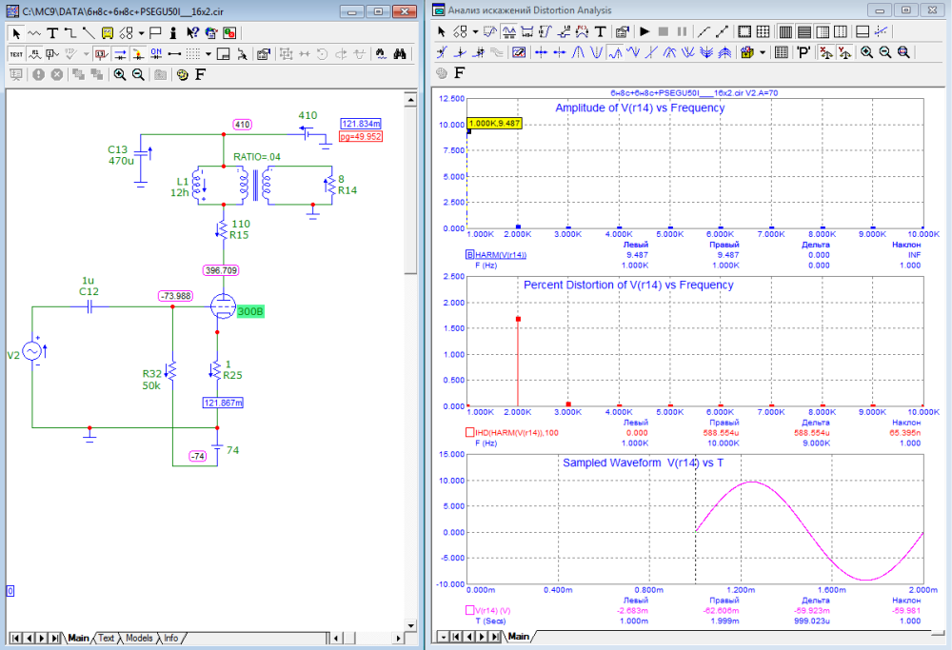Viewport: 952px width, 650px height.
Task: Click the binoculars find icon
Action: (401, 53)
